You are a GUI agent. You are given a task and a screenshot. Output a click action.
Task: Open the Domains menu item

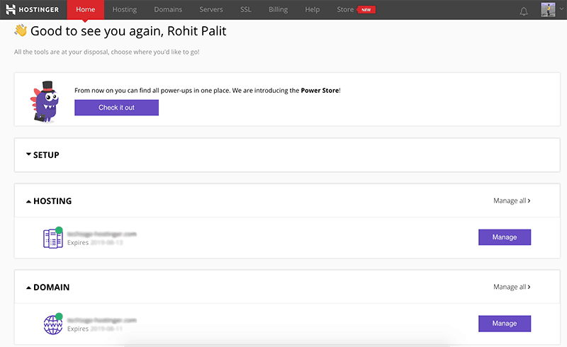pos(168,10)
